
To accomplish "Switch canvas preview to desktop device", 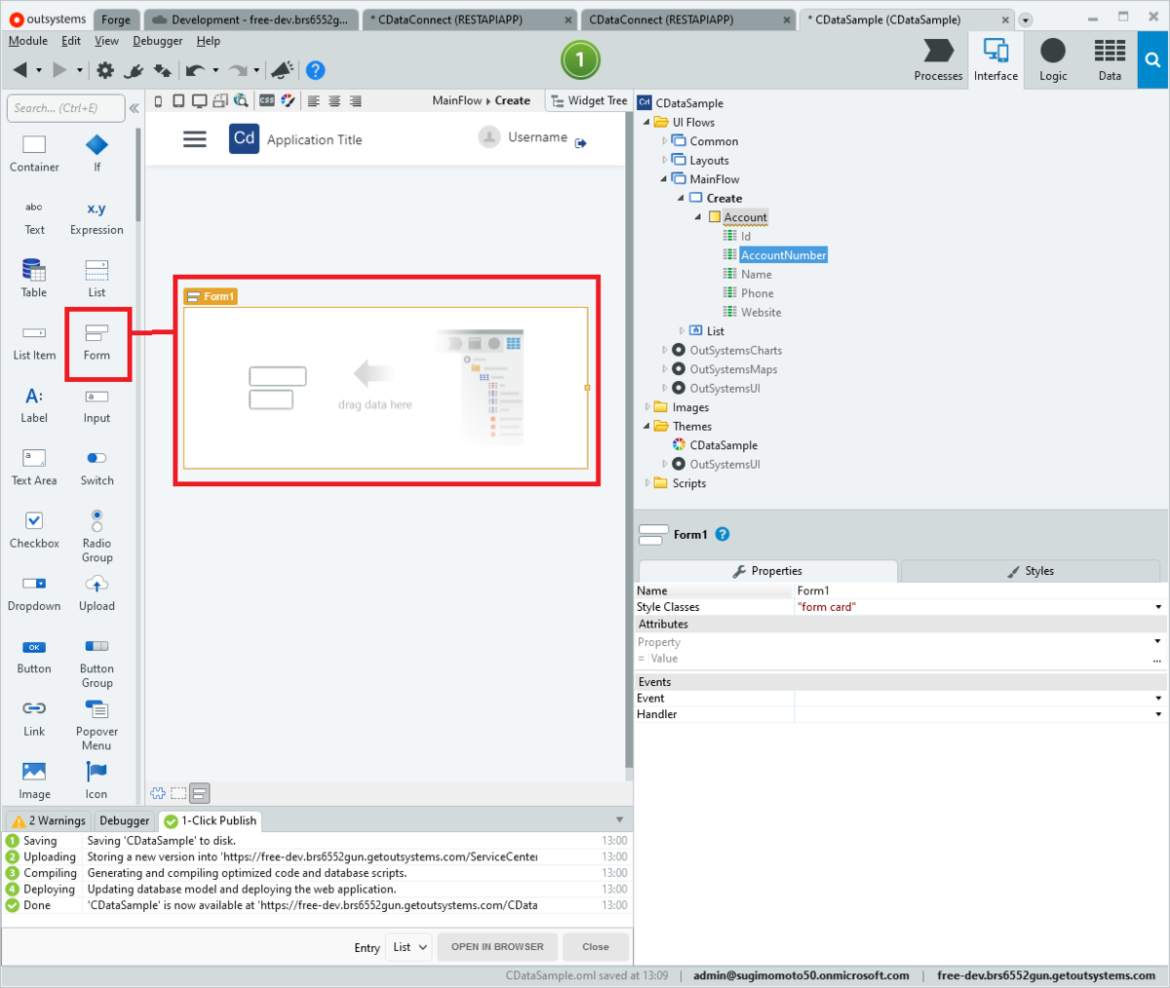I will coord(199,100).
